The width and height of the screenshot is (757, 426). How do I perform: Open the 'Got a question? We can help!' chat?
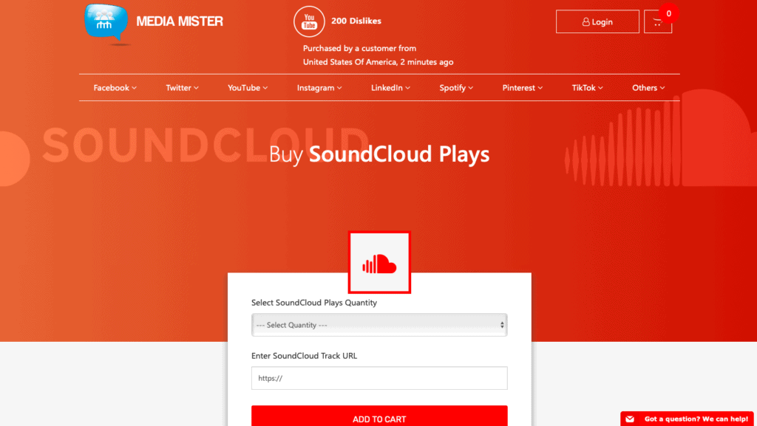(x=687, y=419)
